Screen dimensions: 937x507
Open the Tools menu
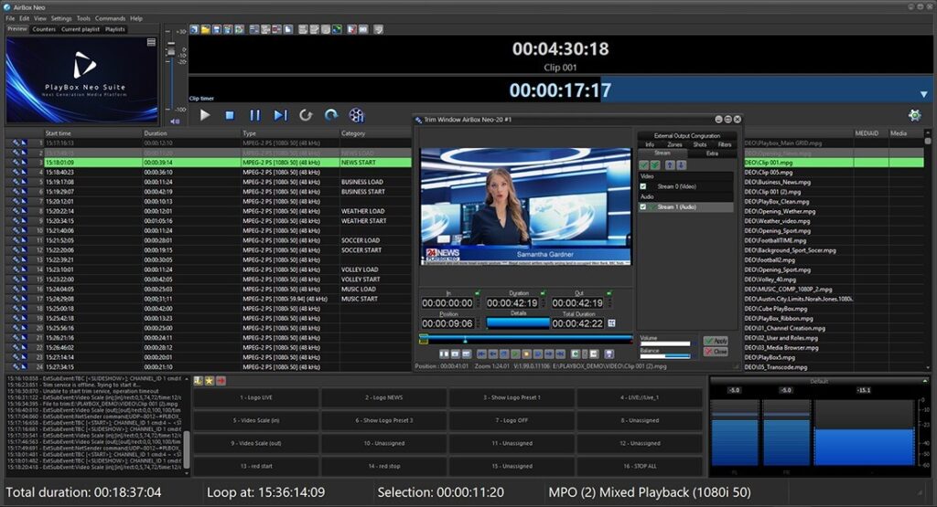point(83,18)
